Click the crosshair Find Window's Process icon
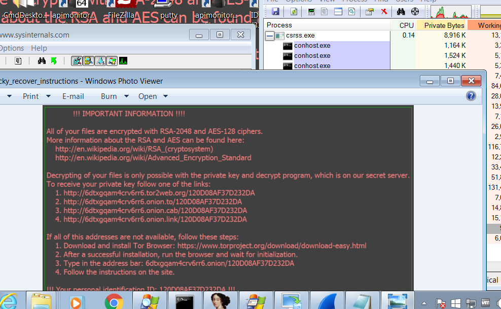501x309 pixels. coord(415,11)
